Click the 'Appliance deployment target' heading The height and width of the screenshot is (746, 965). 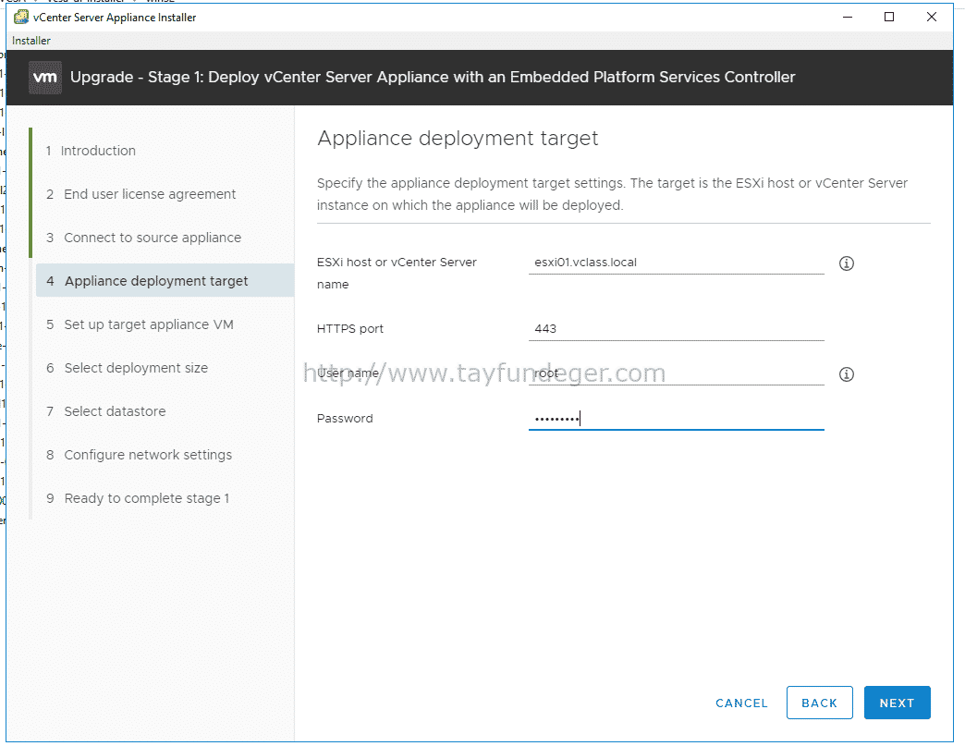click(458, 139)
